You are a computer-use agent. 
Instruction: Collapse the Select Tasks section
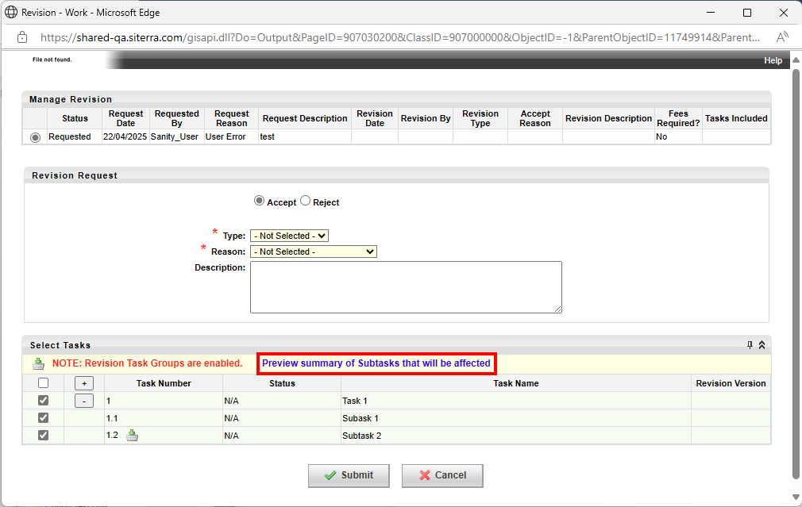[762, 345]
